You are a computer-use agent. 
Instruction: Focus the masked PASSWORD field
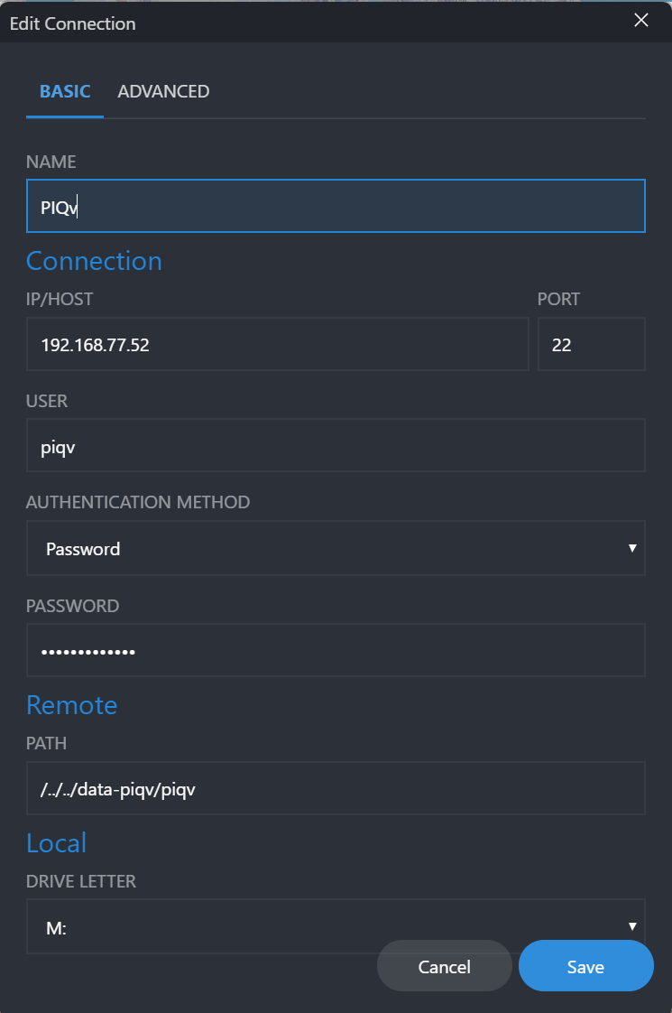[x=336, y=650]
